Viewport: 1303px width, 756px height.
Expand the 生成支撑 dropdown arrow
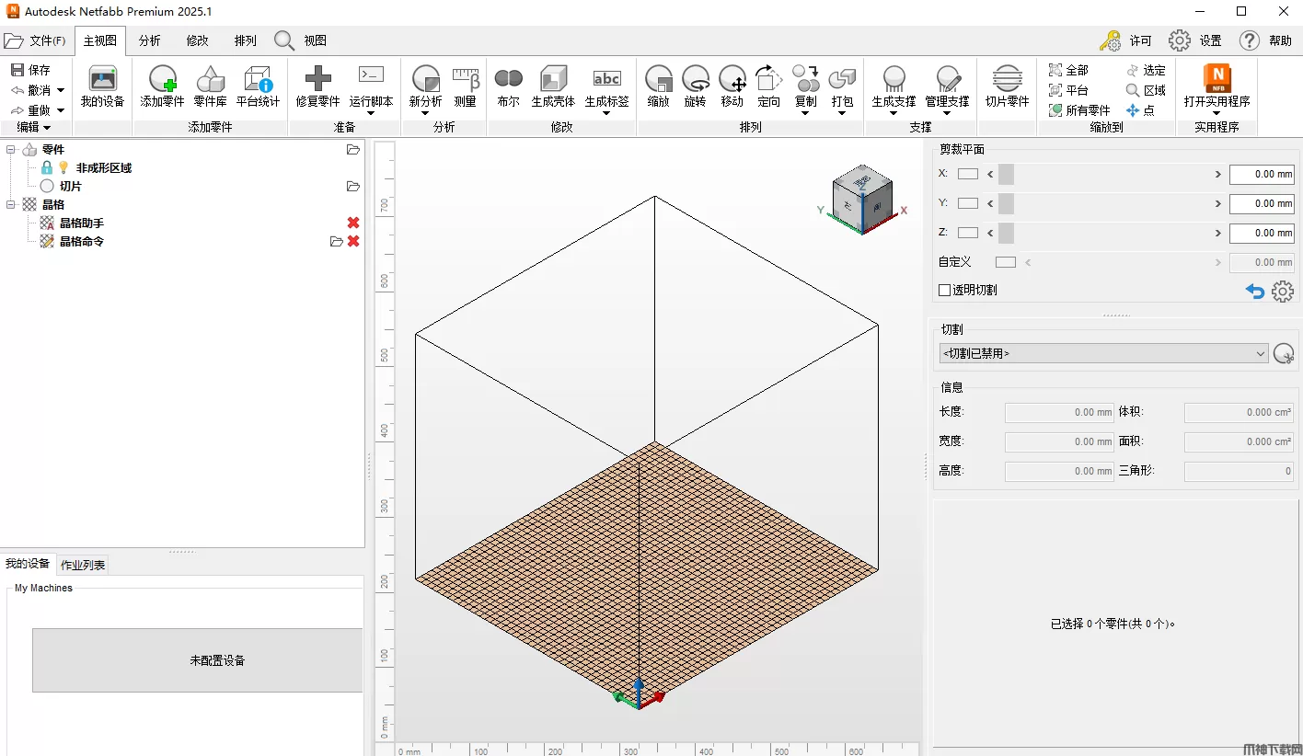[x=894, y=114]
